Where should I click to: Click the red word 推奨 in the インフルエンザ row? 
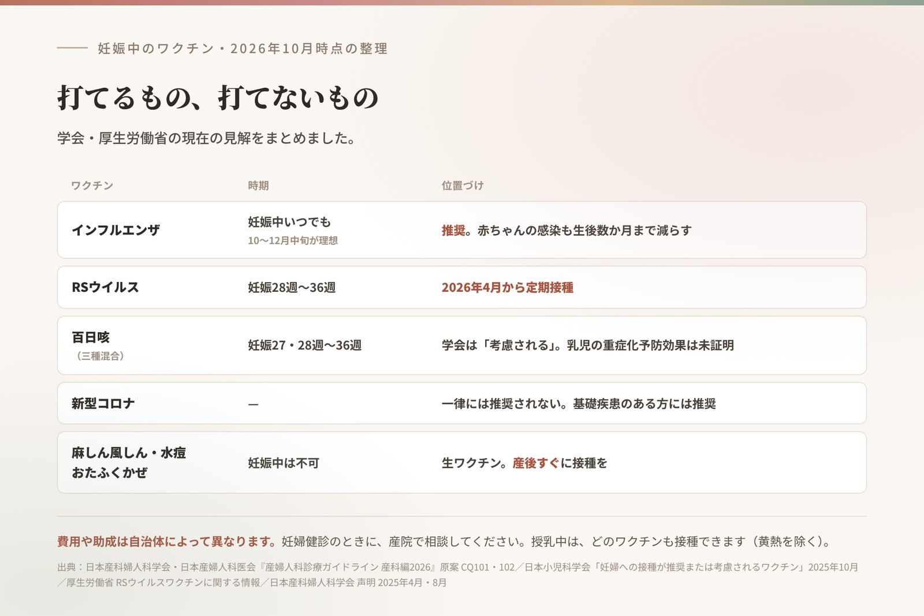[453, 230]
